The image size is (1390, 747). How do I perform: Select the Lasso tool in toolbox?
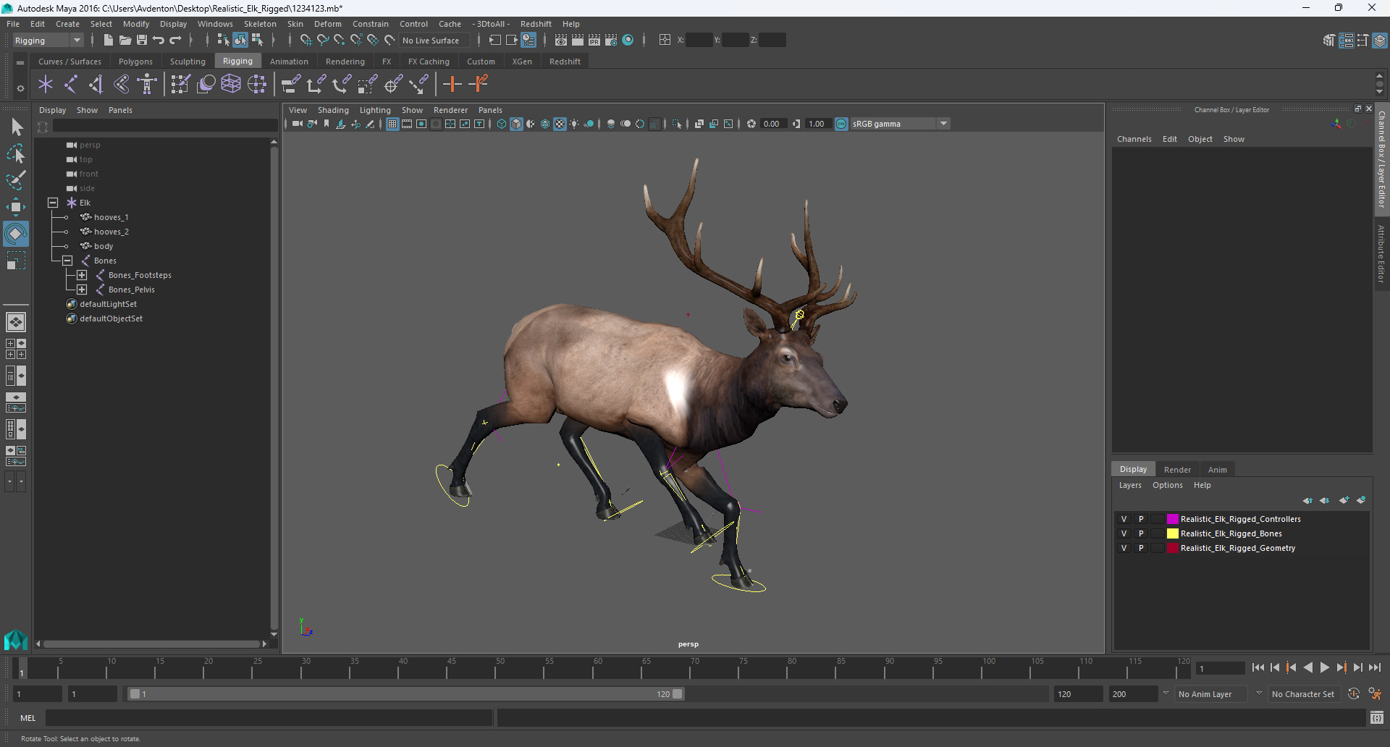pyautogui.click(x=16, y=153)
